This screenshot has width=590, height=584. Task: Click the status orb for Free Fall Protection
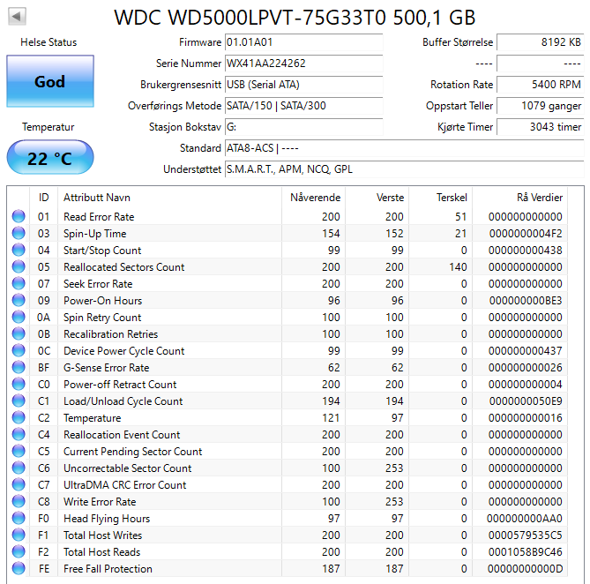click(x=19, y=569)
